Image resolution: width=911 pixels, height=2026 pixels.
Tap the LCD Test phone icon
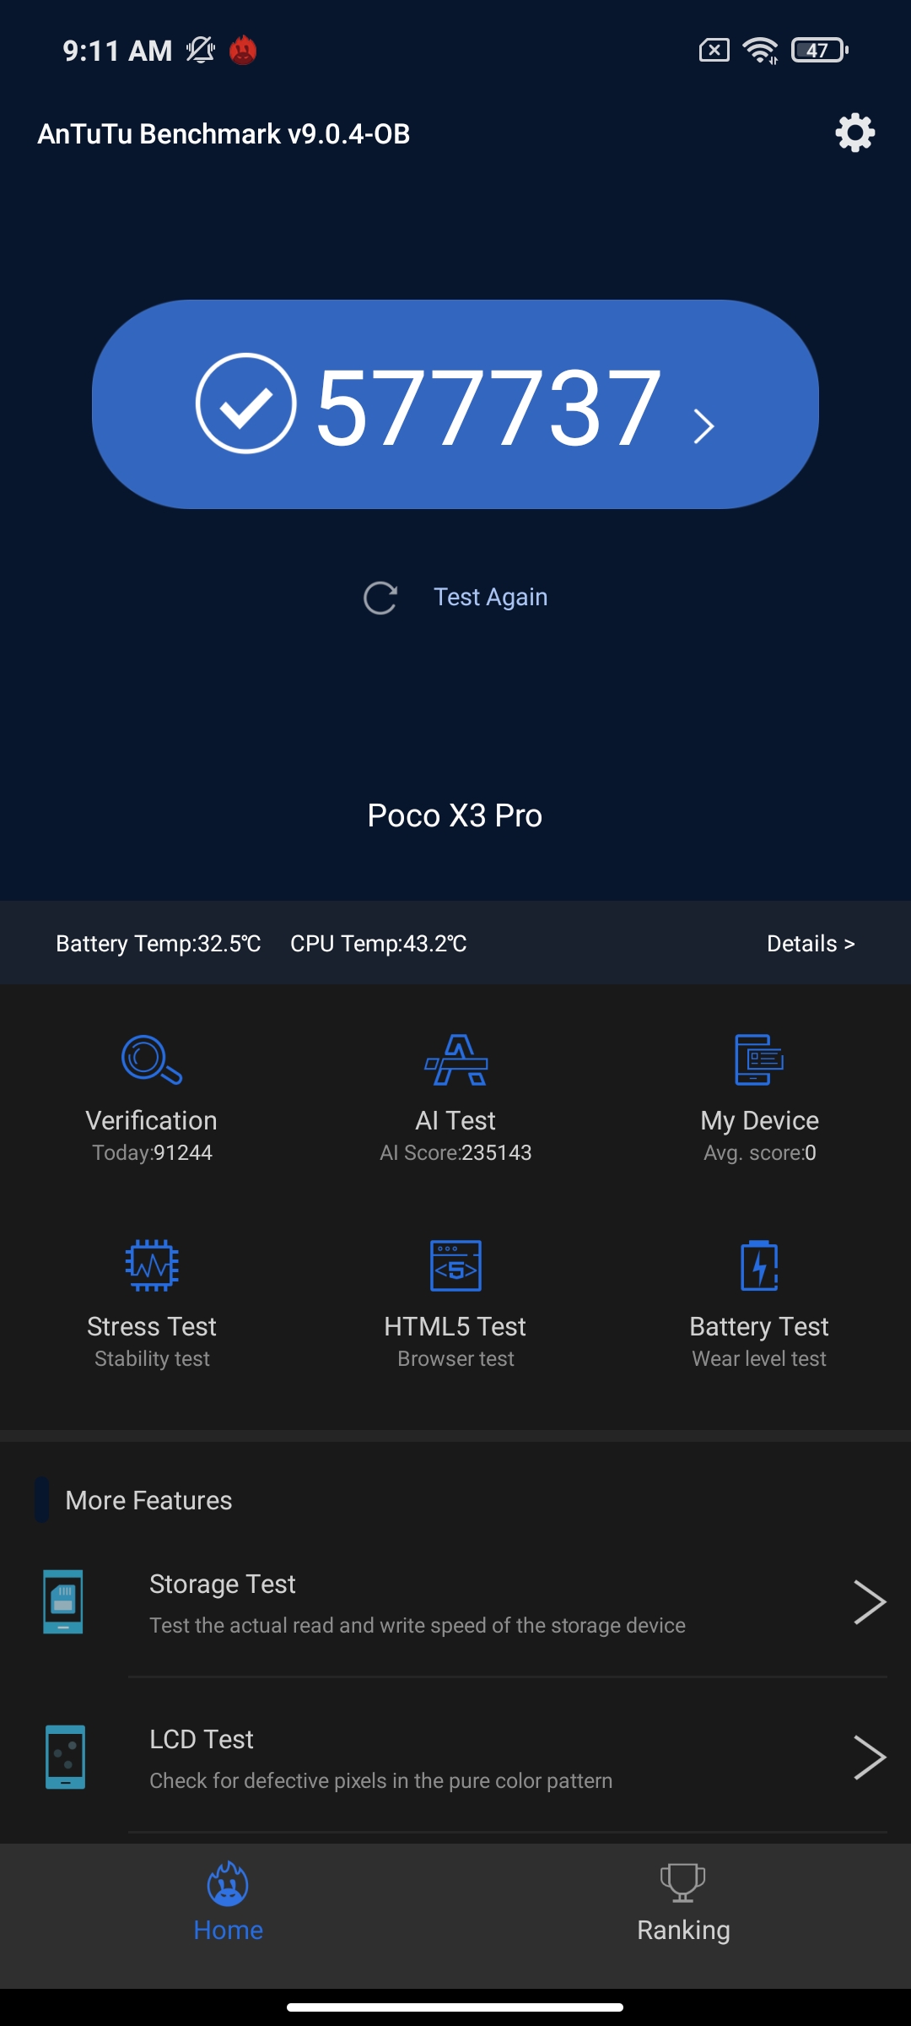65,1757
